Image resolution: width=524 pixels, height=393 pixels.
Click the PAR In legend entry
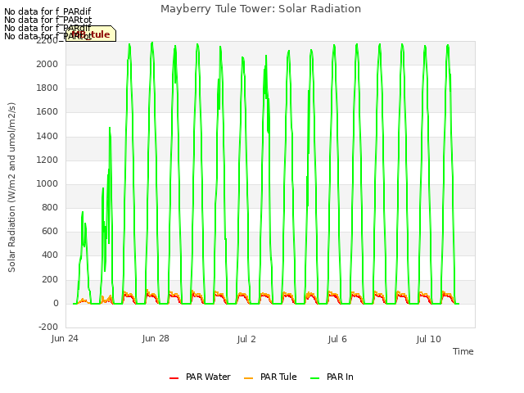[x=332, y=377]
